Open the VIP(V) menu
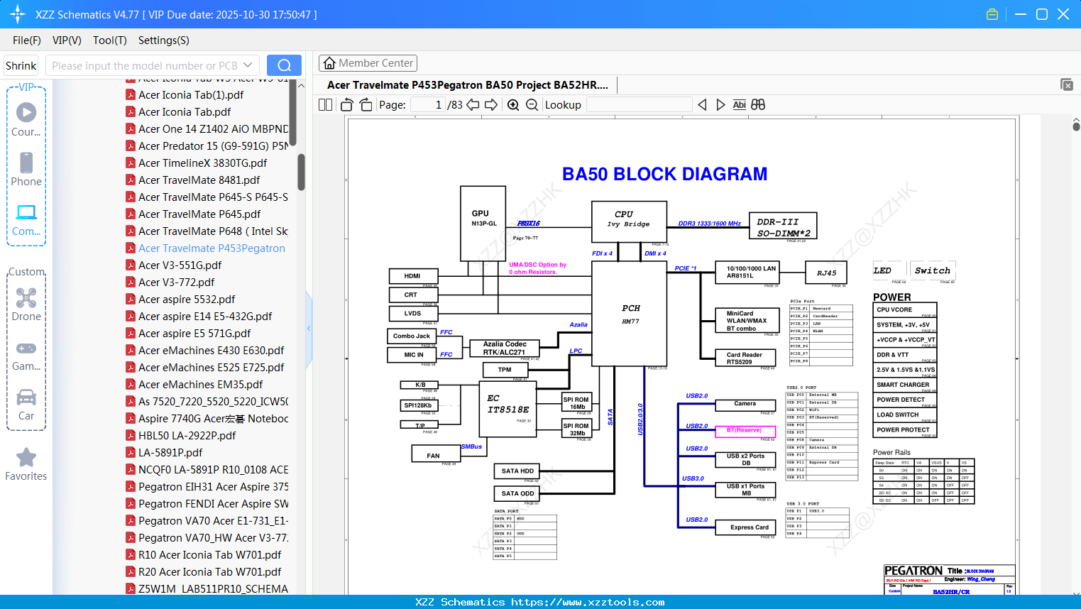This screenshot has height=609, width=1081. click(67, 40)
